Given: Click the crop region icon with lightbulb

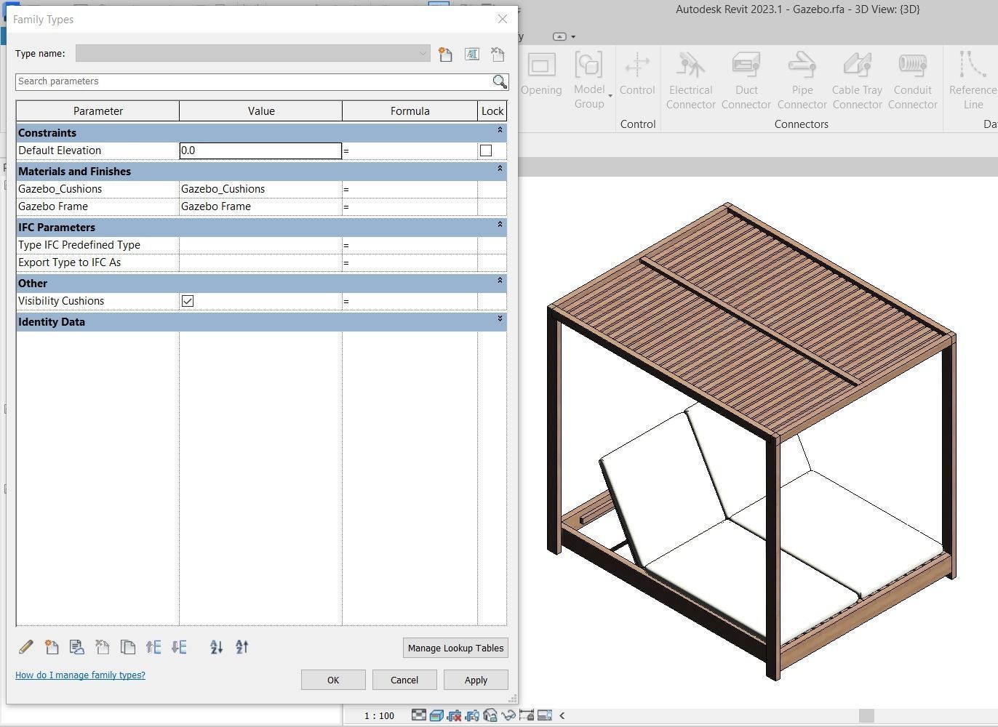Looking at the screenshot, I should tap(472, 715).
